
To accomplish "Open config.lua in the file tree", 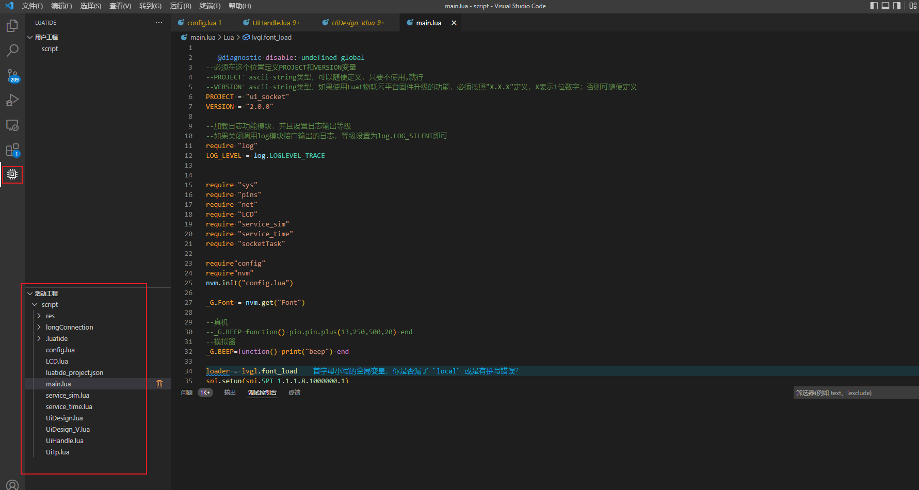I will coord(60,350).
